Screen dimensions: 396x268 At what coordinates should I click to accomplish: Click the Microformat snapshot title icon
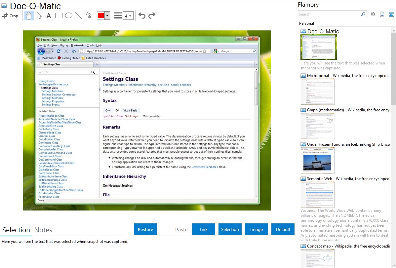pyautogui.click(x=303, y=76)
